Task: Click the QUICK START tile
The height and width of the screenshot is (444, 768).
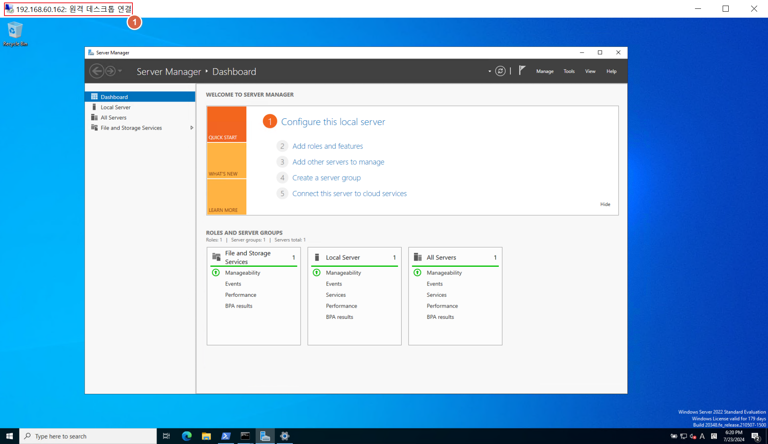Action: point(227,124)
